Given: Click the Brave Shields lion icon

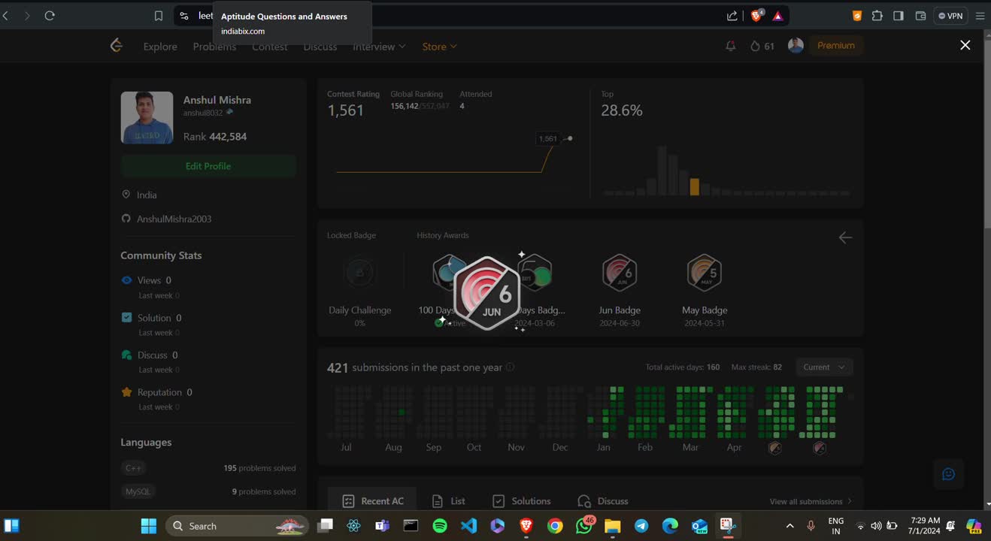Looking at the screenshot, I should tap(756, 16).
